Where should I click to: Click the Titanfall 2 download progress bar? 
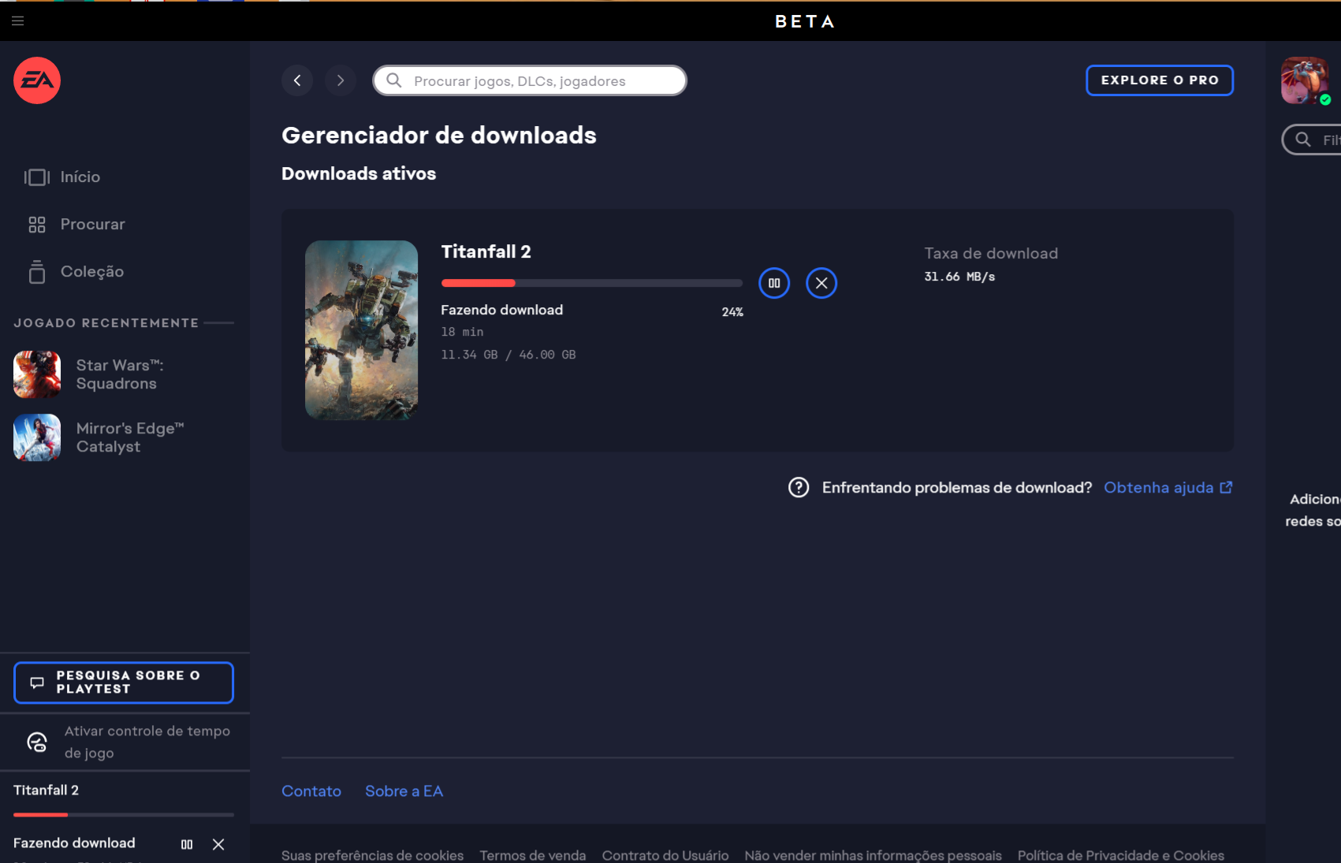click(591, 283)
